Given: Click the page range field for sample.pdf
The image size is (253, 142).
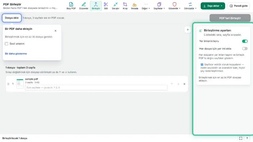Looking at the screenshot, I should pyautogui.click(x=96, y=87).
